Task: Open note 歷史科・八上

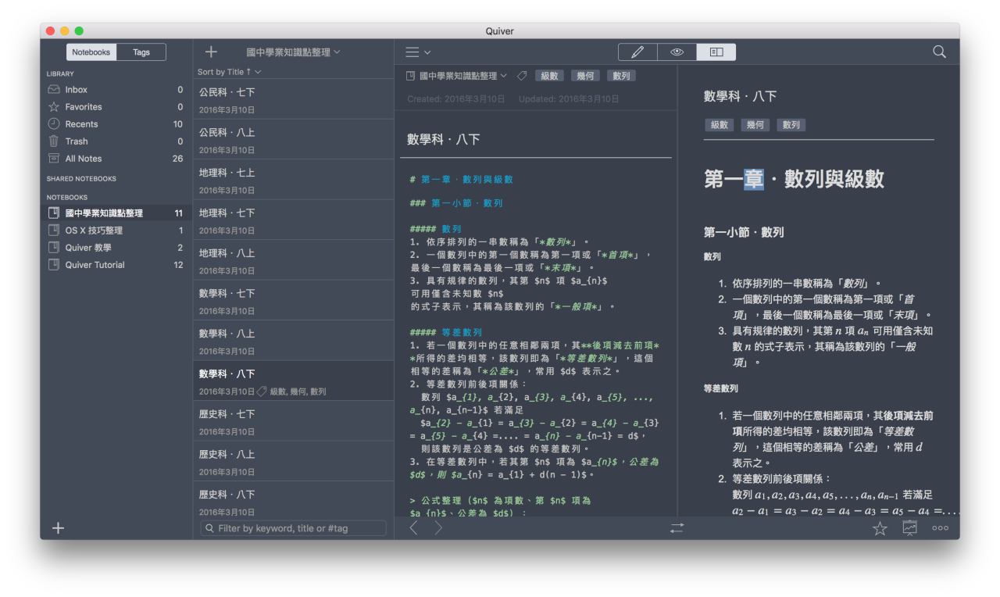Action: click(x=293, y=462)
